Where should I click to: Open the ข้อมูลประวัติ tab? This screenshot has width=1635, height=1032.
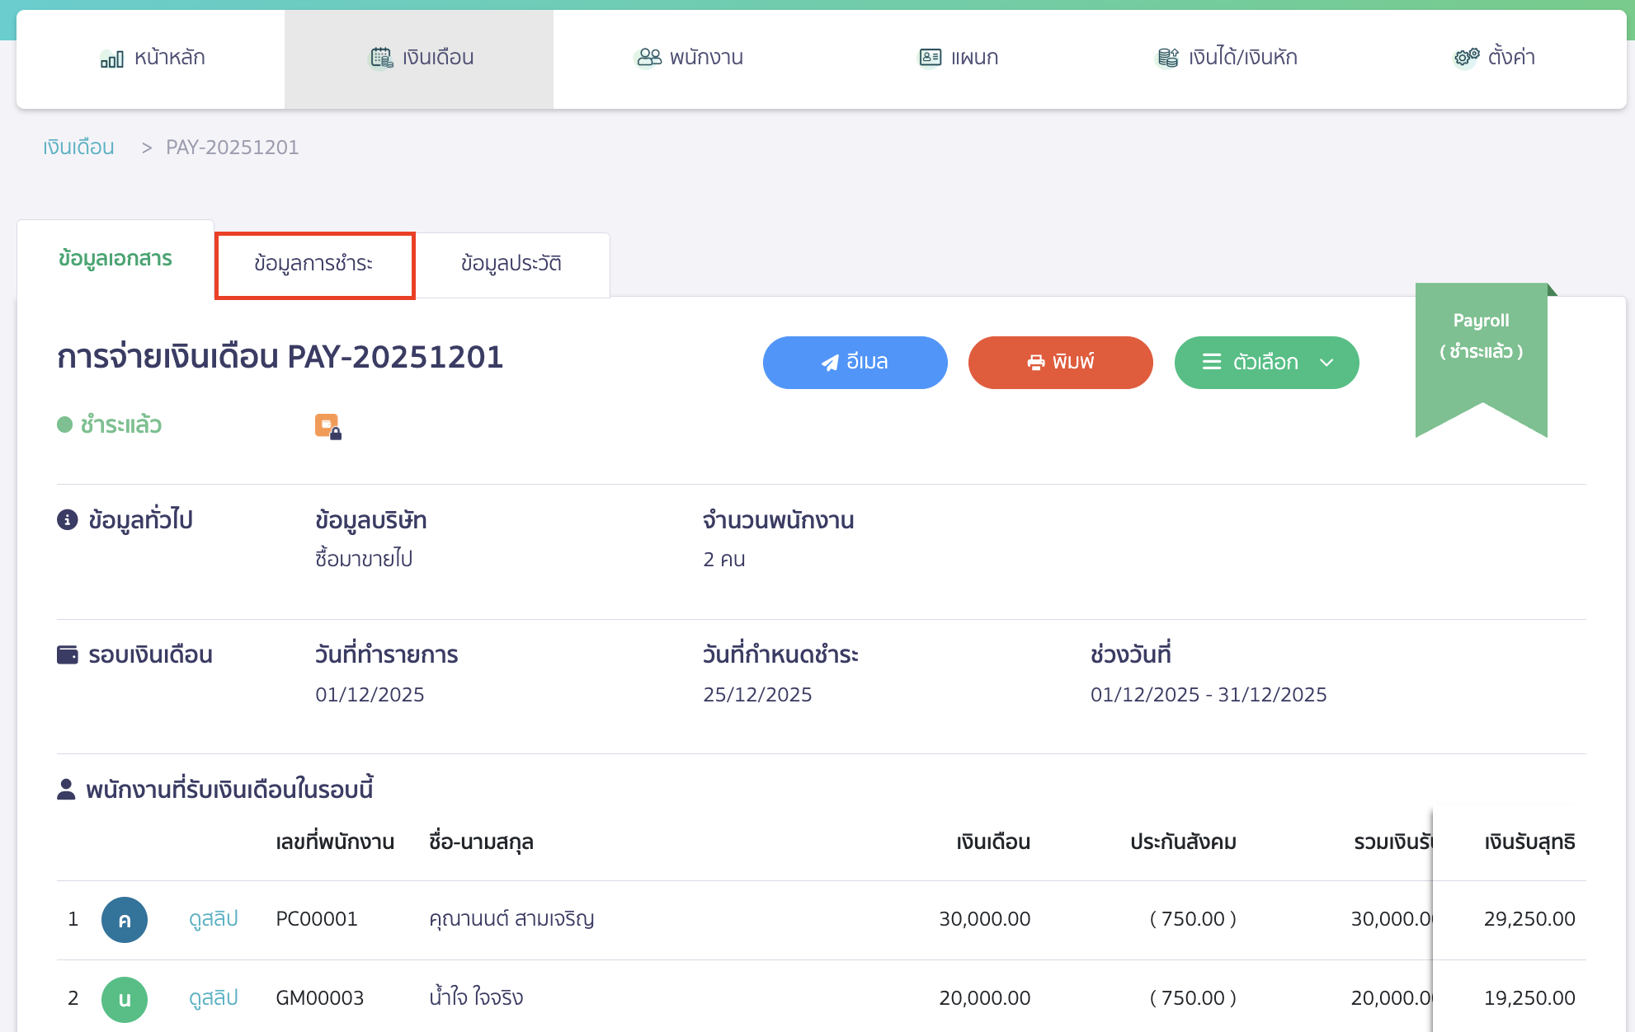click(511, 264)
